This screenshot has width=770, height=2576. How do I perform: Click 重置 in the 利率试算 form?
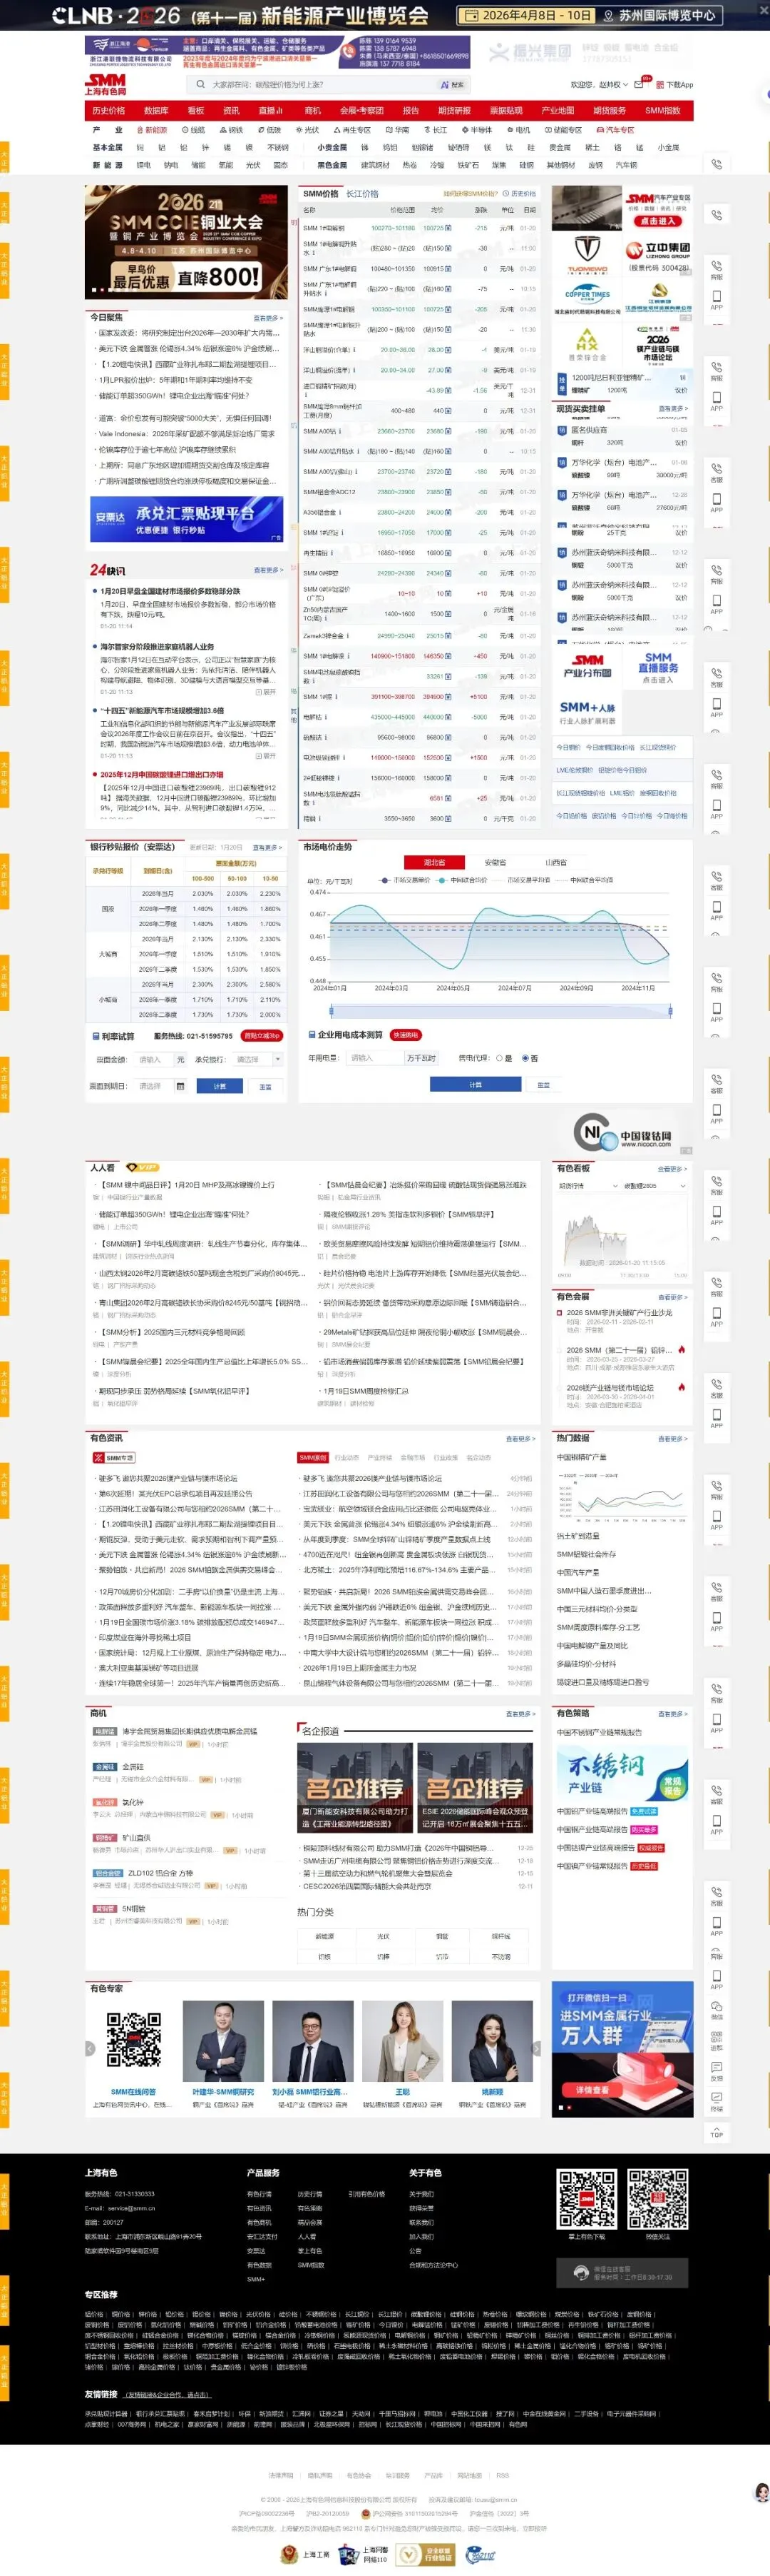[265, 1086]
